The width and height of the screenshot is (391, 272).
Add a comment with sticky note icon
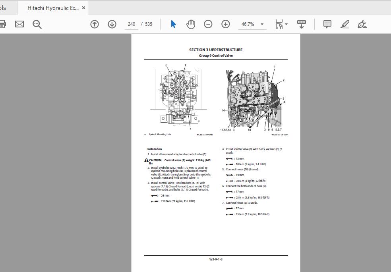[x=327, y=24]
